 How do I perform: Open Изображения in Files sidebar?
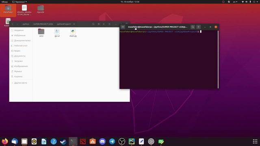pos(21,66)
